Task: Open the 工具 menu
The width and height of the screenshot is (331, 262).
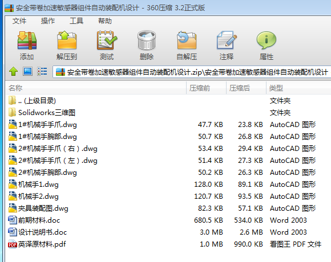Action: coord(76,21)
